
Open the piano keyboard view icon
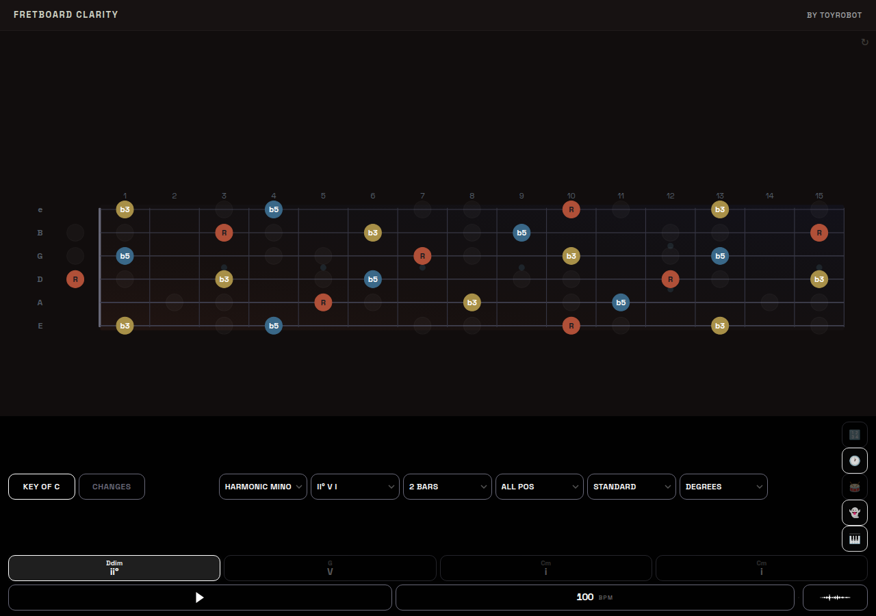point(854,539)
